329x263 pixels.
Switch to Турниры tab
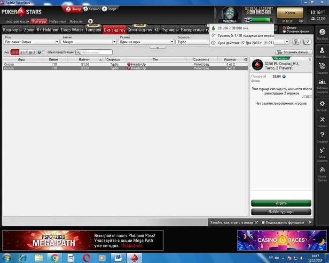[170, 30]
